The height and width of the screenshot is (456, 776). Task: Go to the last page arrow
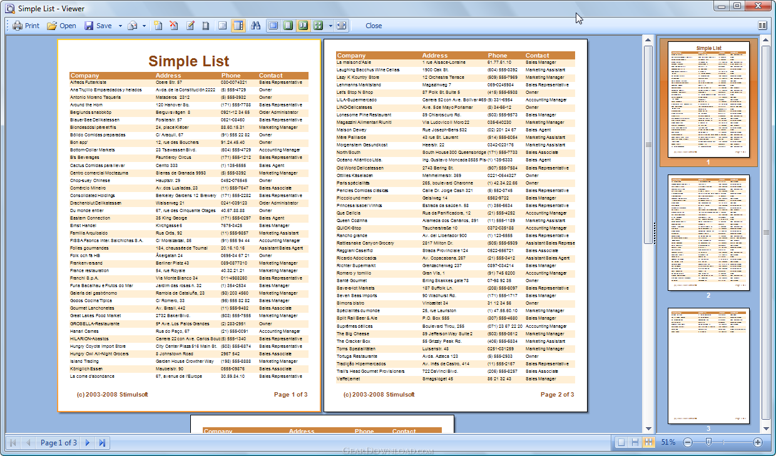[x=103, y=442]
